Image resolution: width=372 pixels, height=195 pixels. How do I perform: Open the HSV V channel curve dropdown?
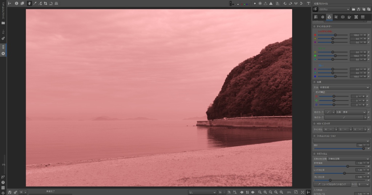(x=365, y=129)
